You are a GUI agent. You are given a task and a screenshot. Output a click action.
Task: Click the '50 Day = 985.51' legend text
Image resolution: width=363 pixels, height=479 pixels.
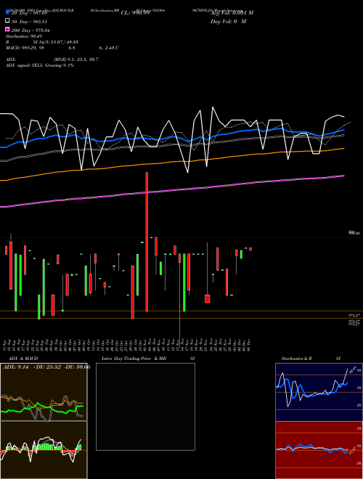(29, 21)
